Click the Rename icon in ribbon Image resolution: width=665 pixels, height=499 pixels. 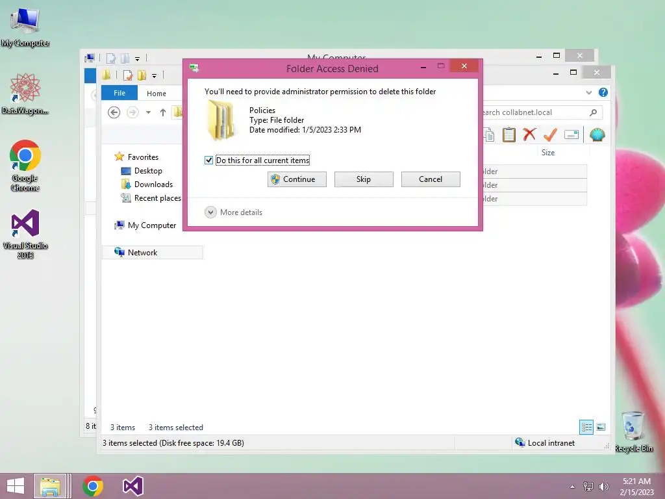[x=571, y=135]
